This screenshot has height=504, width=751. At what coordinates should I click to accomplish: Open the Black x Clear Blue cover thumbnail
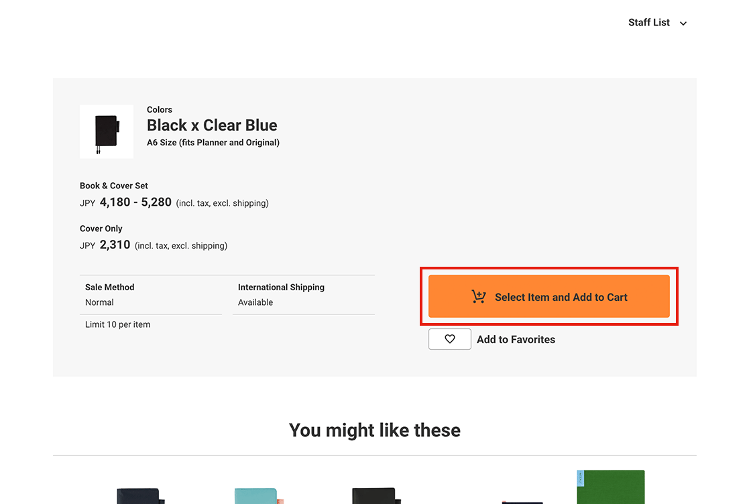tap(106, 132)
